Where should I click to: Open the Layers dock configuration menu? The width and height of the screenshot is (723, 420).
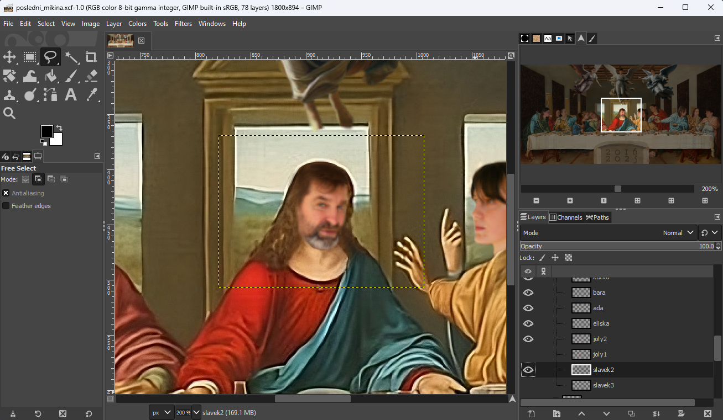click(717, 217)
